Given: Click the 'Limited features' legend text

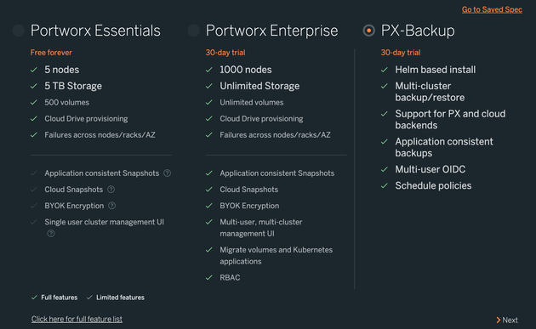Looking at the screenshot, I should point(120,298).
